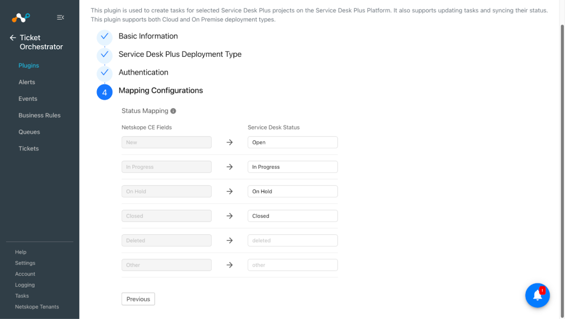Click the disabled Closed CE field
Image resolution: width=565 pixels, height=319 pixels.
(x=167, y=216)
